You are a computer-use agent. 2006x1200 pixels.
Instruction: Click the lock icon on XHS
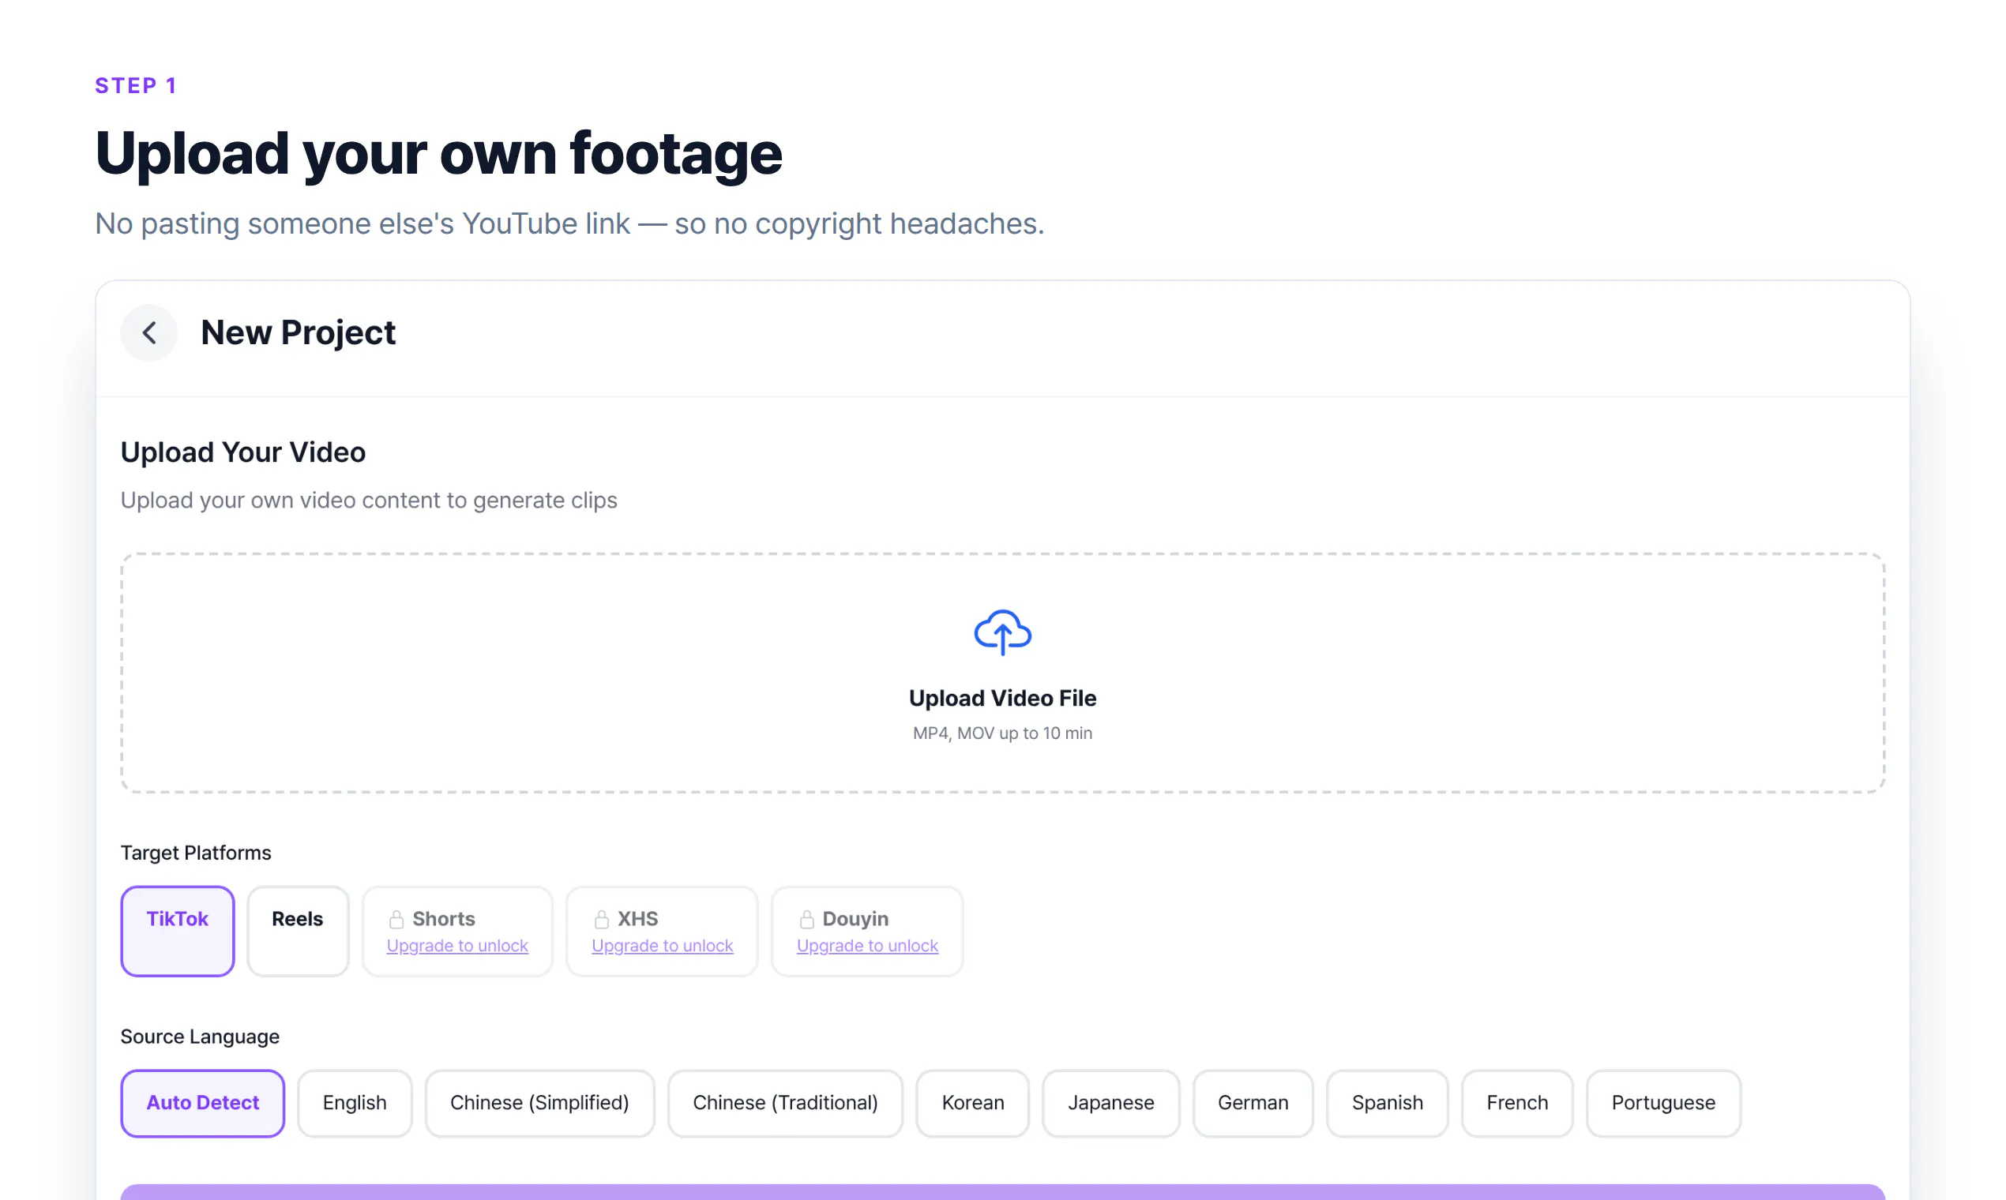(602, 920)
